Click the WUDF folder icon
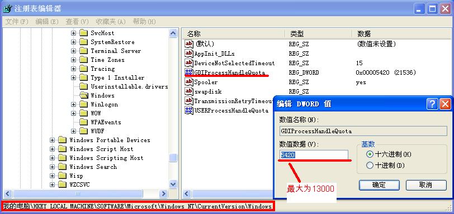This screenshot has height=214, width=454. tap(84, 131)
